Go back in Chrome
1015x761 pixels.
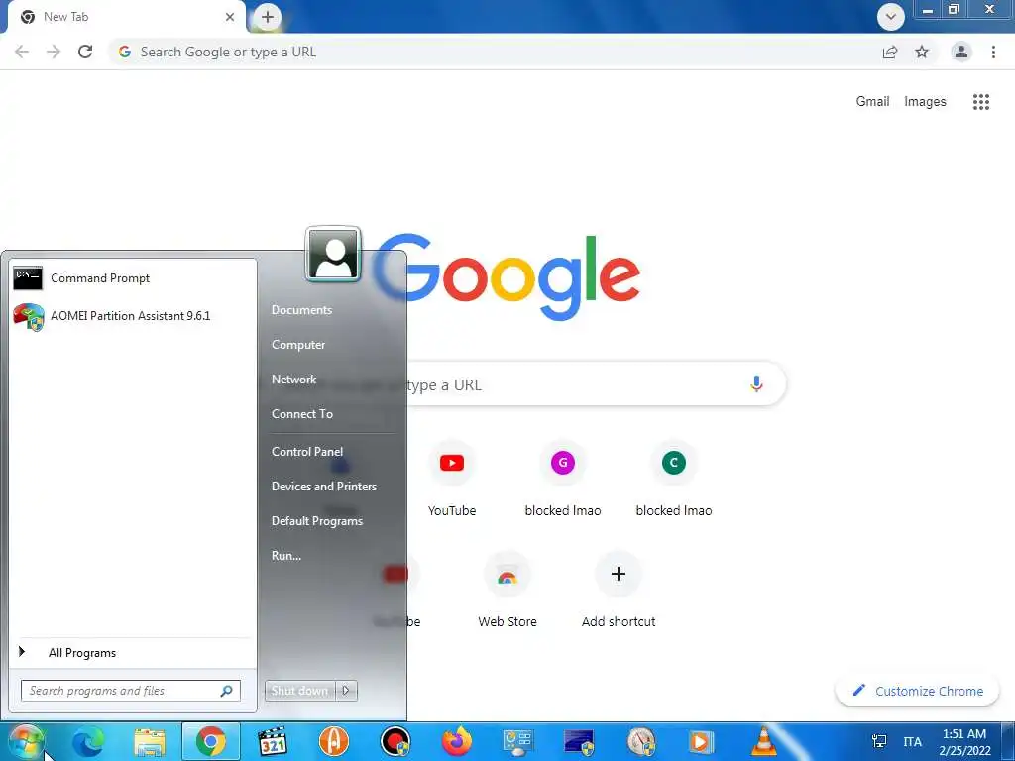pos(22,52)
